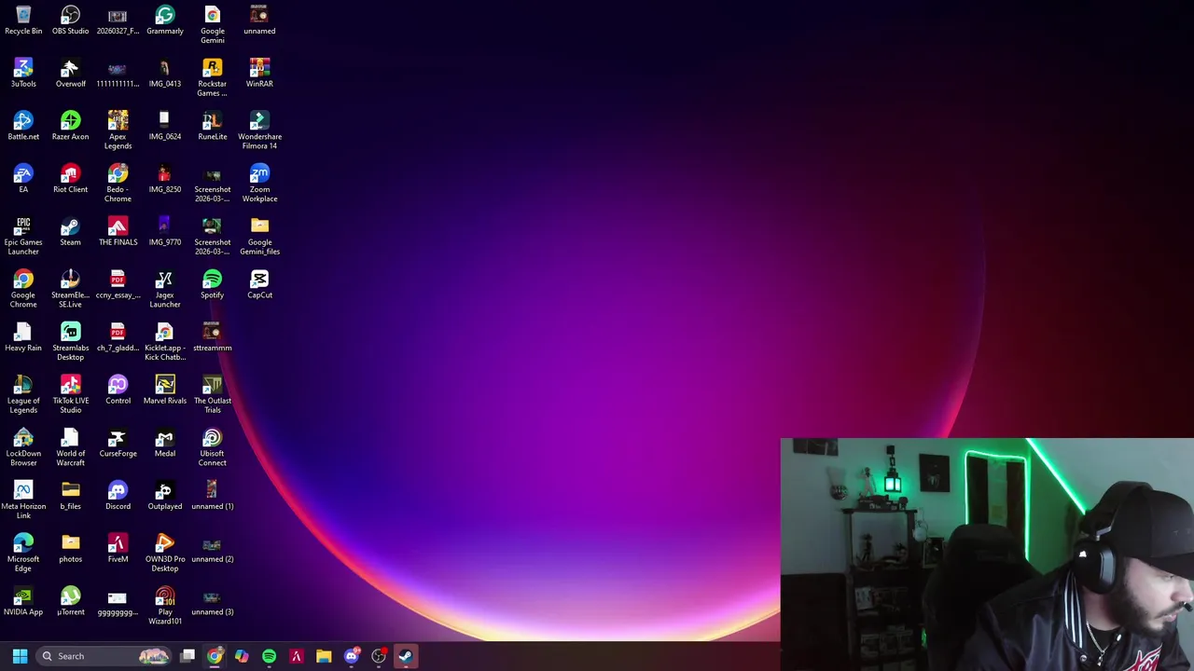This screenshot has height=671, width=1194.
Task: Select the EA app desktop icon
Action: coord(23,179)
